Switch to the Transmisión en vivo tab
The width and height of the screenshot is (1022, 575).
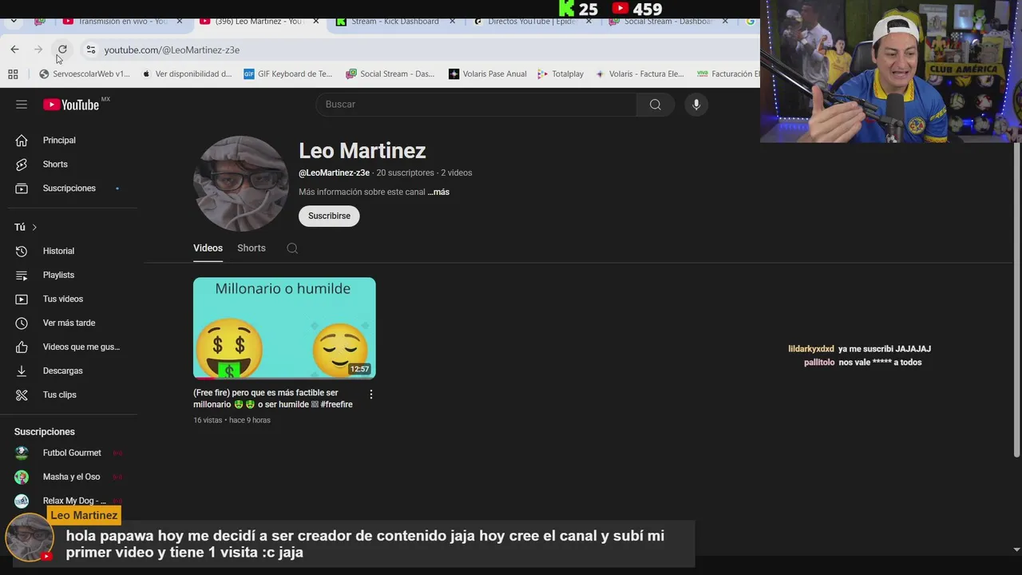(122, 22)
